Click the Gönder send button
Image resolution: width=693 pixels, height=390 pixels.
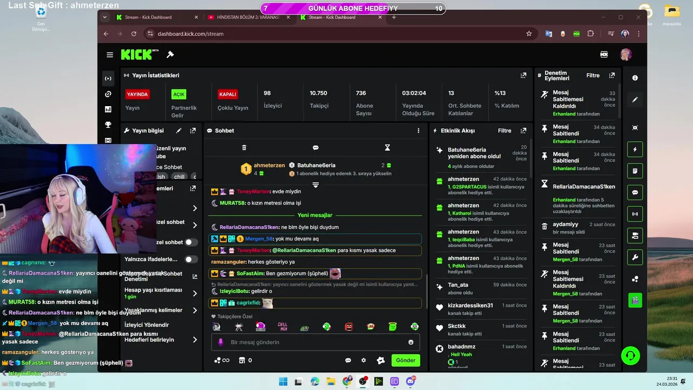(406, 360)
